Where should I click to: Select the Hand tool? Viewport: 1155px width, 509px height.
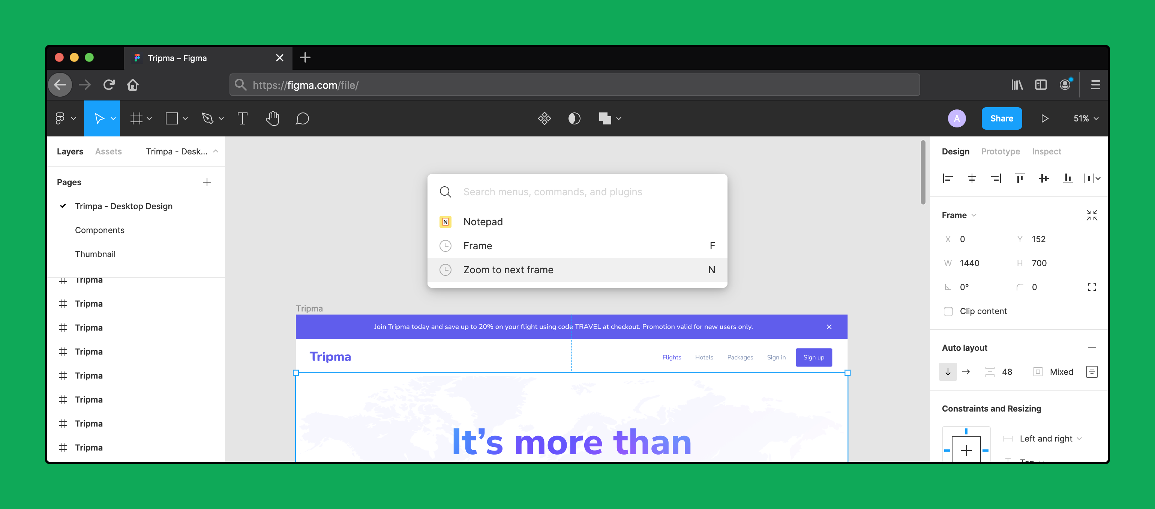(272, 118)
